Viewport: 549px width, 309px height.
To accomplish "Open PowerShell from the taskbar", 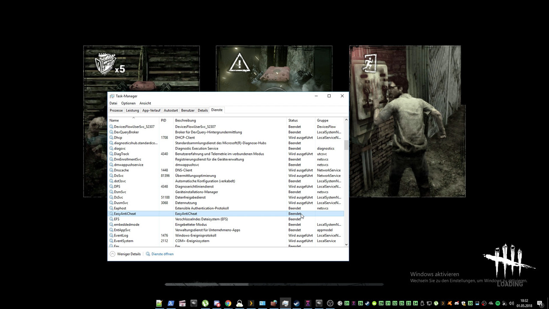I will [x=171, y=303].
